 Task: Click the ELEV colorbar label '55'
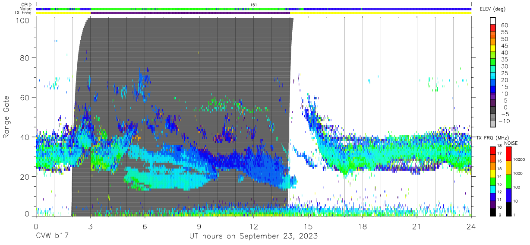[504, 32]
